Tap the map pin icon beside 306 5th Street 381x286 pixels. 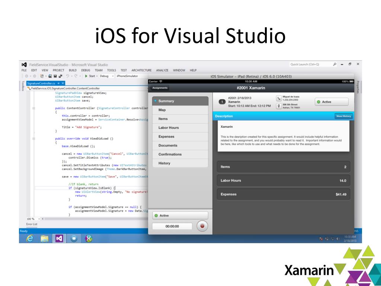coord(279,106)
